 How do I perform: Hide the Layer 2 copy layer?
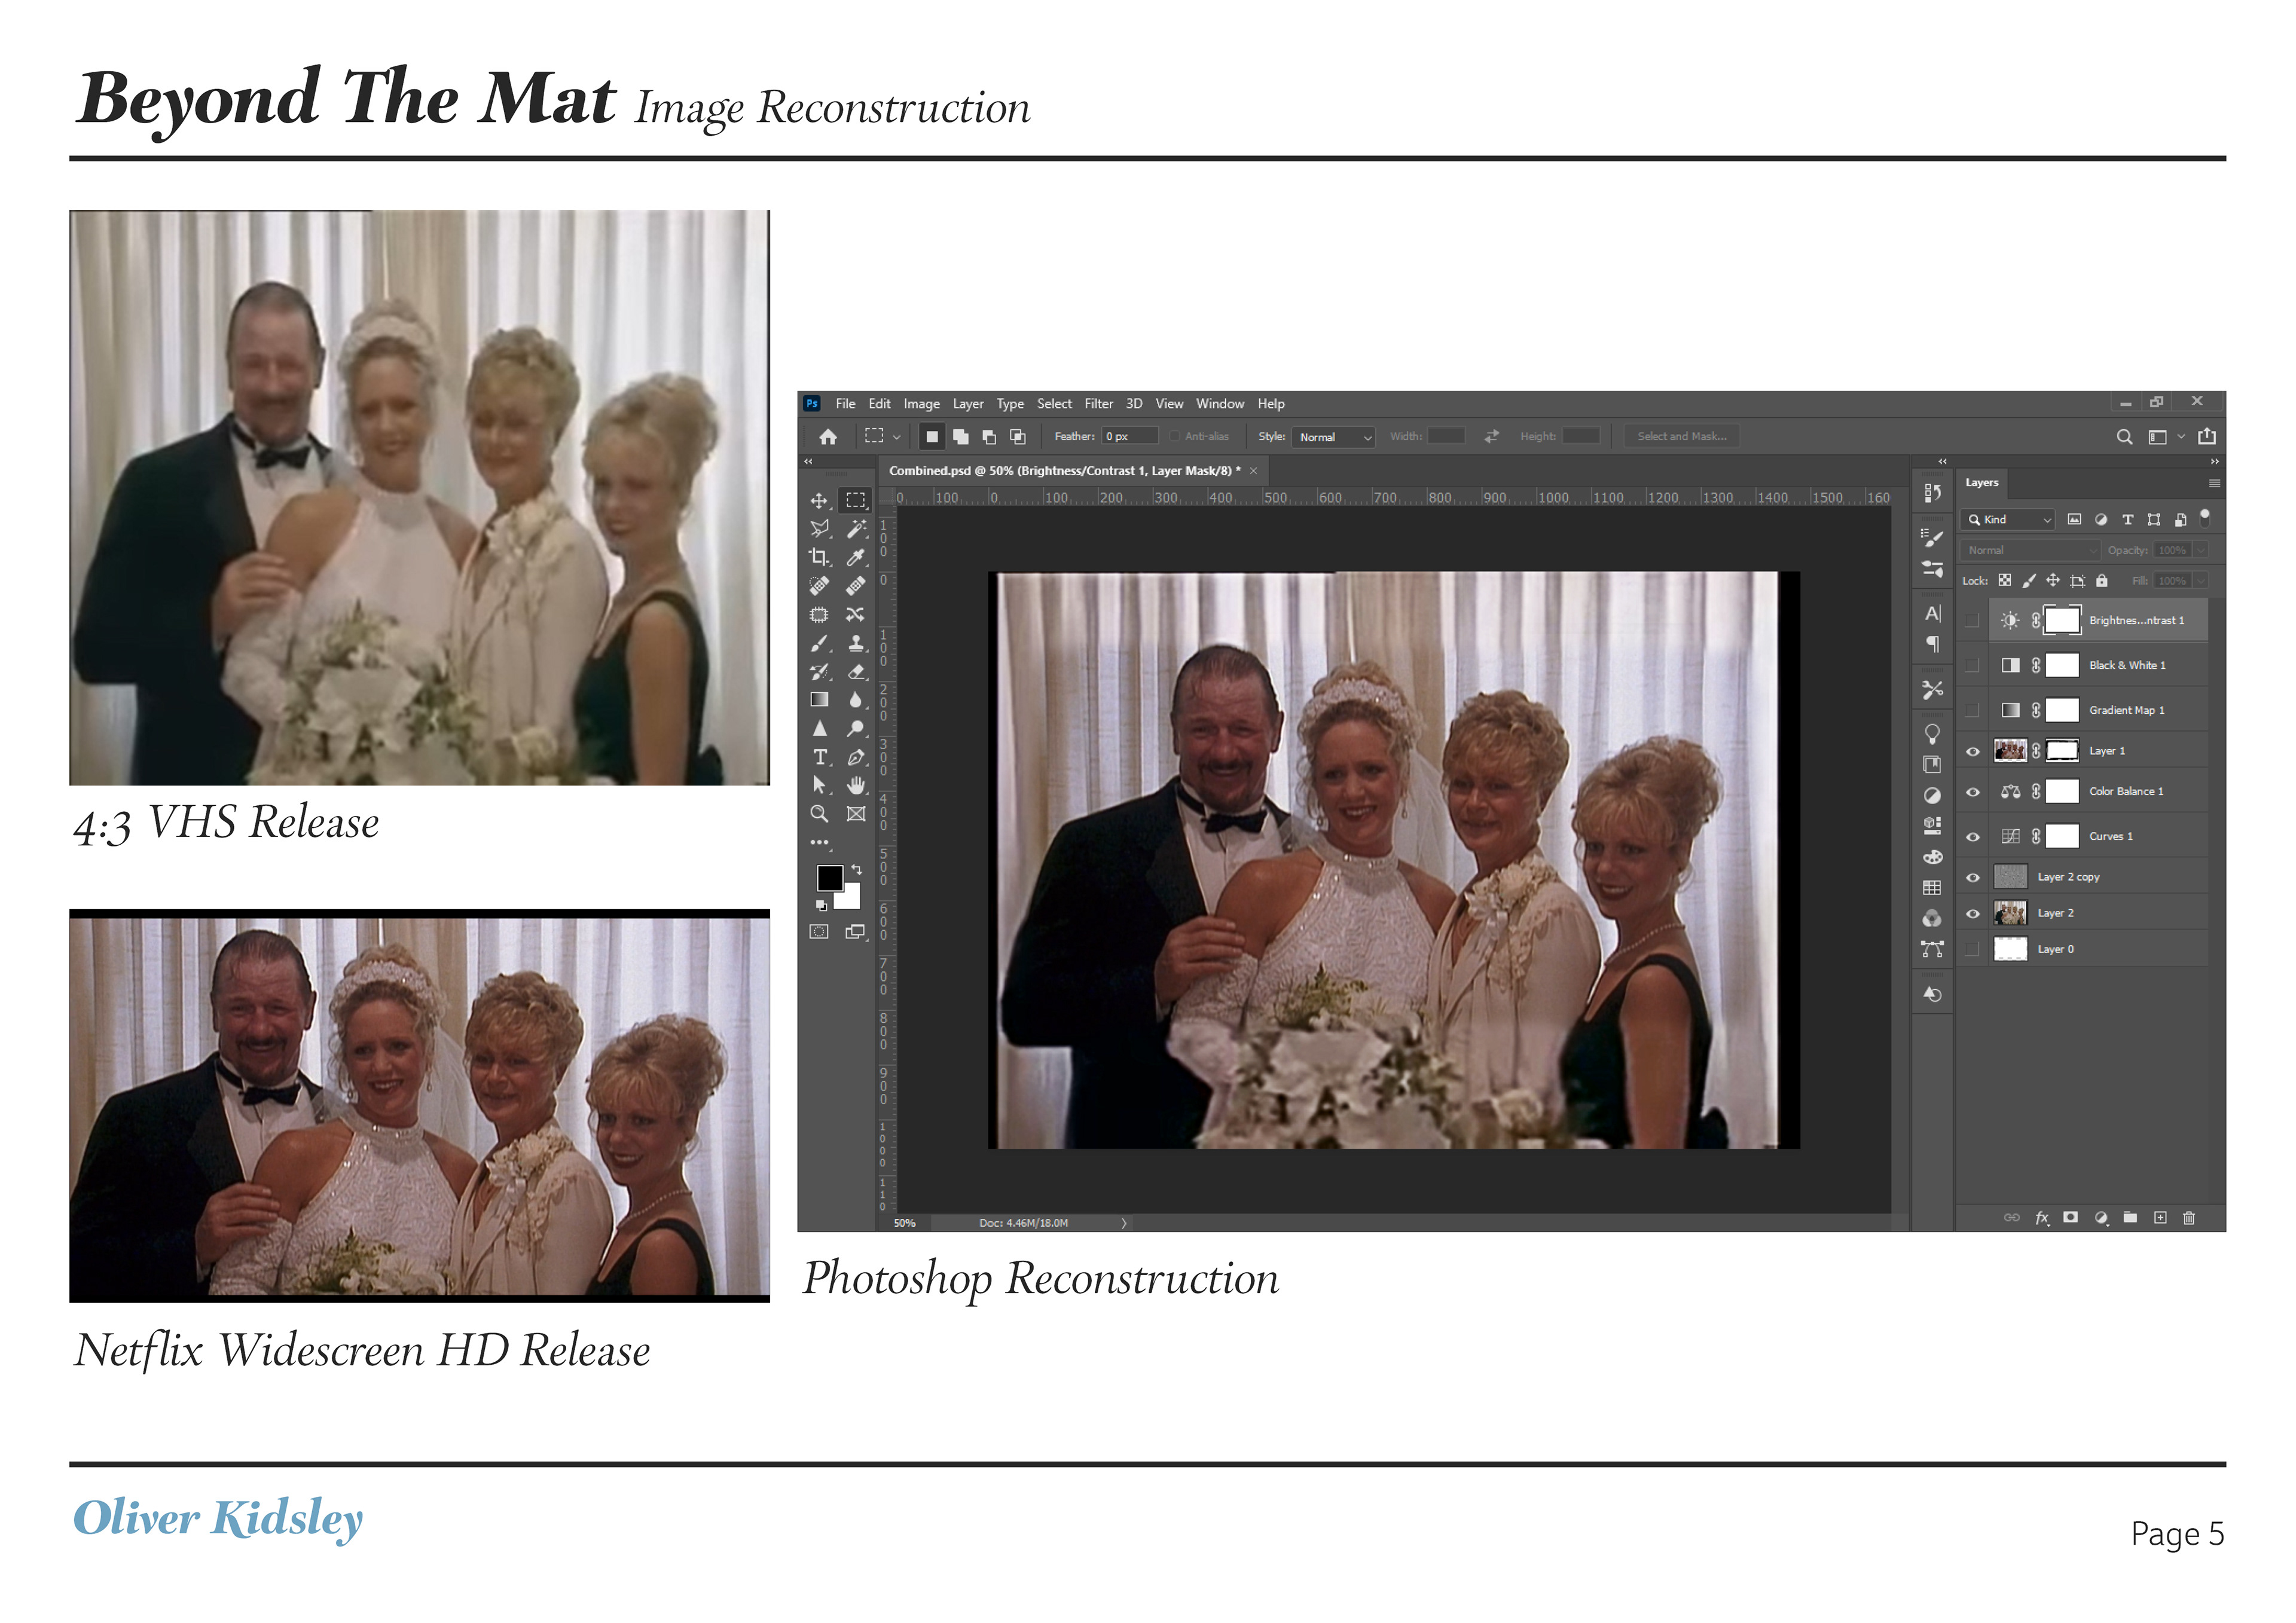tap(1972, 878)
